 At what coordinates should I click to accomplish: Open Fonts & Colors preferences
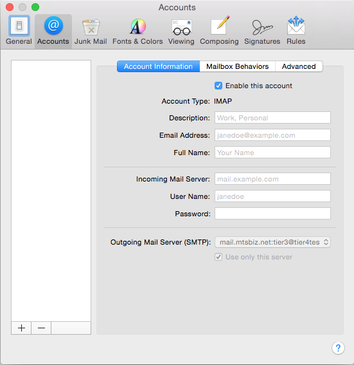point(137,31)
